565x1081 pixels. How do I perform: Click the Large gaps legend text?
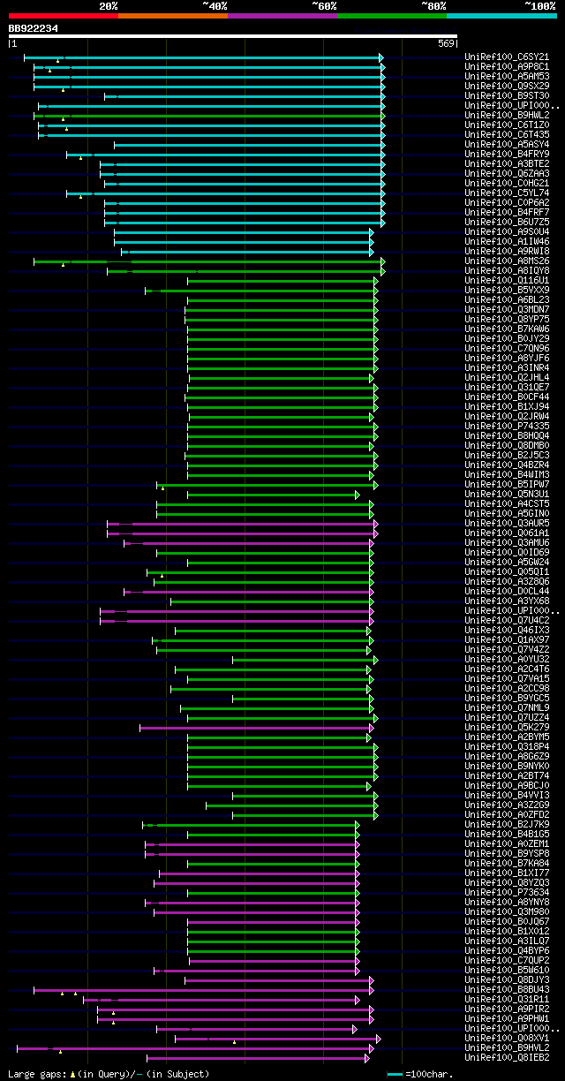[x=109, y=1074]
